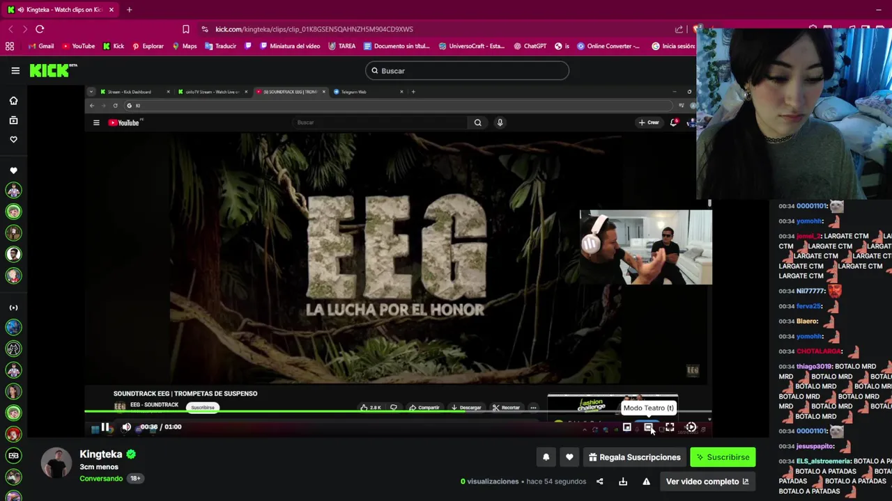Toggle Modo Teatro in Kick player
Image resolution: width=892 pixels, height=501 pixels.
[x=648, y=427]
